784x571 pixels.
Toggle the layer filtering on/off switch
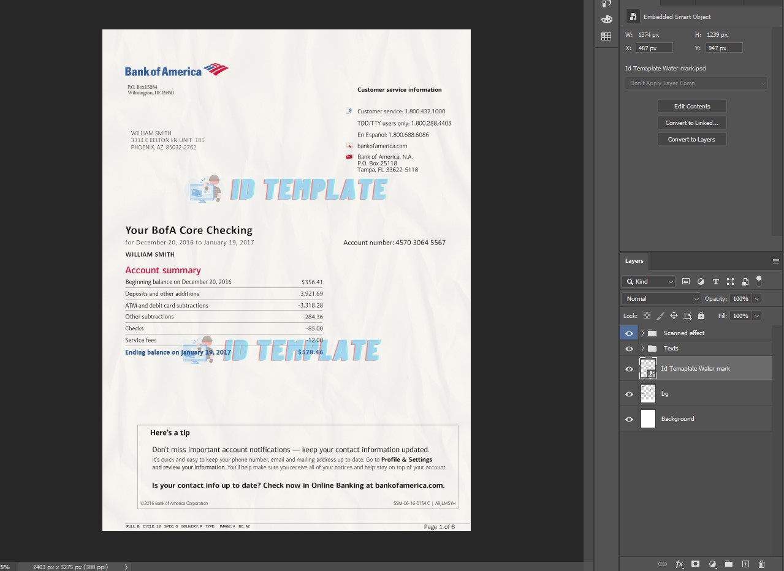[x=759, y=281]
